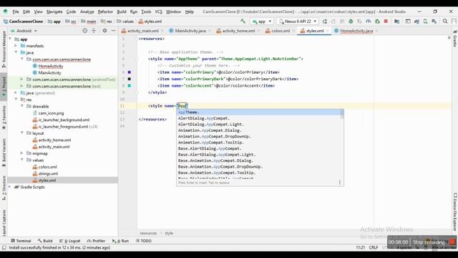Open the Nexus 6 API 22 device dropdown
Image resolution: width=458 pixels, height=258 pixels.
coord(298,21)
